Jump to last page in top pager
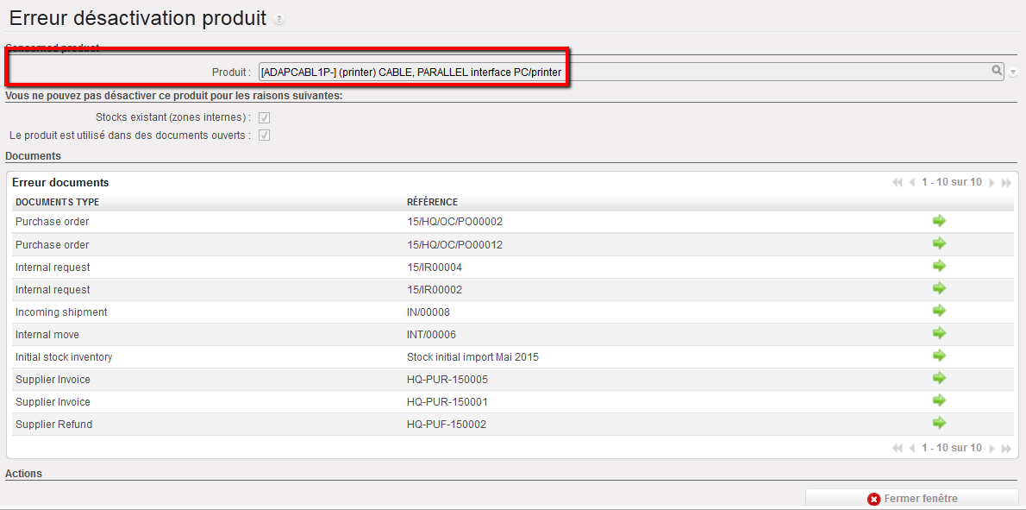This screenshot has height=510, width=1026. click(1006, 183)
